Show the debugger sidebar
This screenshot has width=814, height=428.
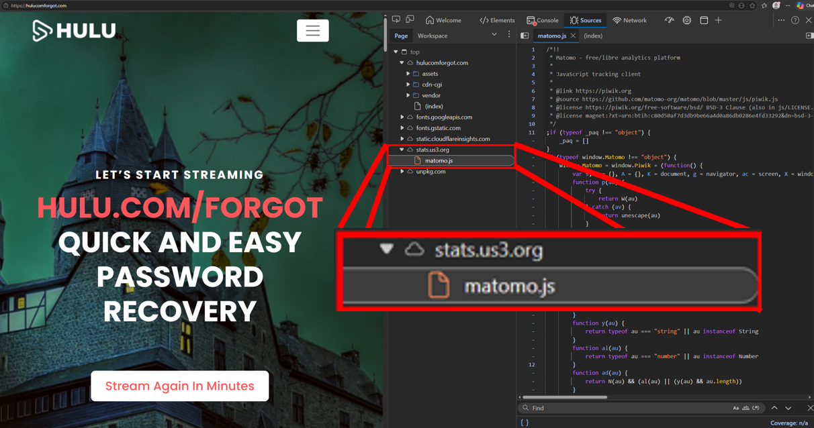pyautogui.click(x=809, y=36)
